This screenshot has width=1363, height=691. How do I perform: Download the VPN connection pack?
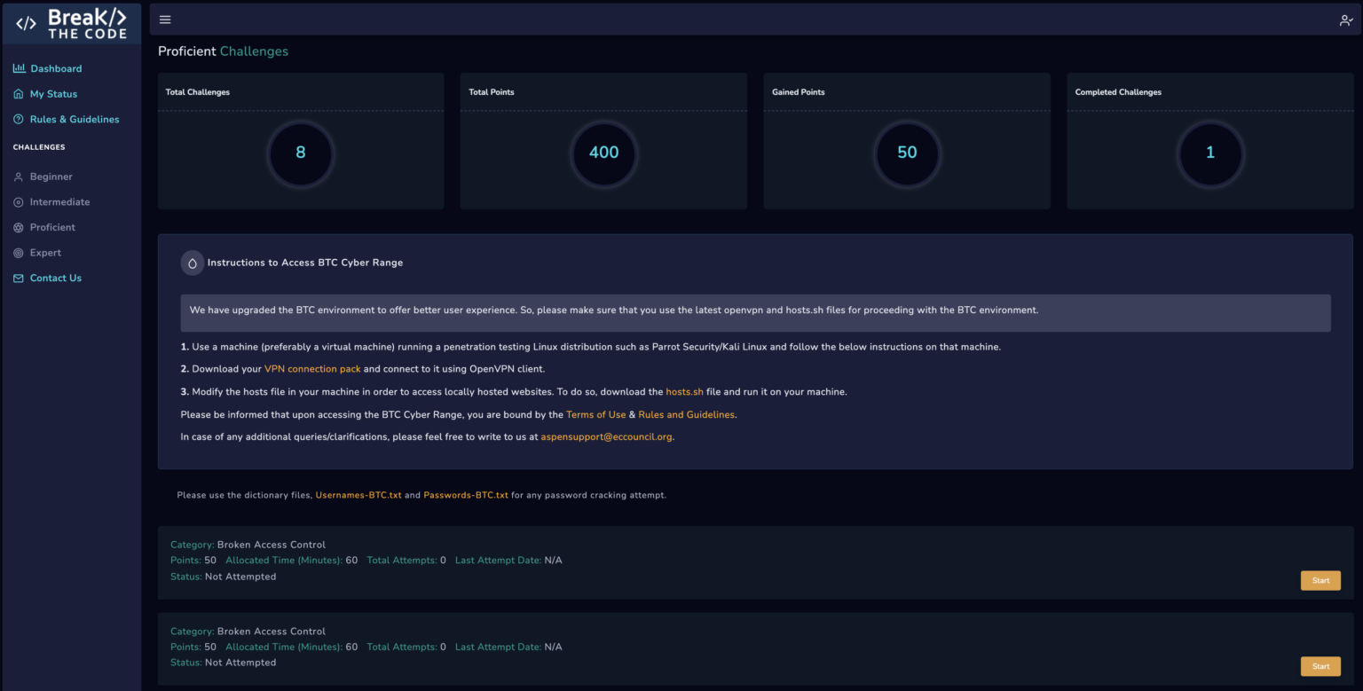[x=311, y=368]
